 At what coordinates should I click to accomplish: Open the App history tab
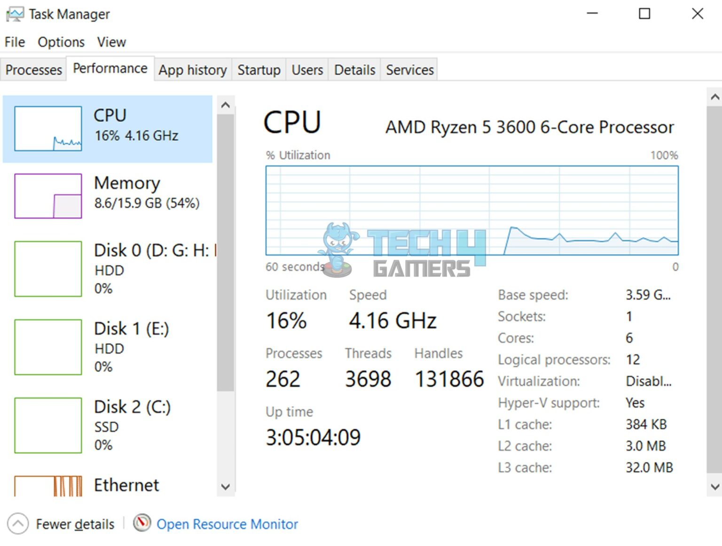tap(192, 70)
